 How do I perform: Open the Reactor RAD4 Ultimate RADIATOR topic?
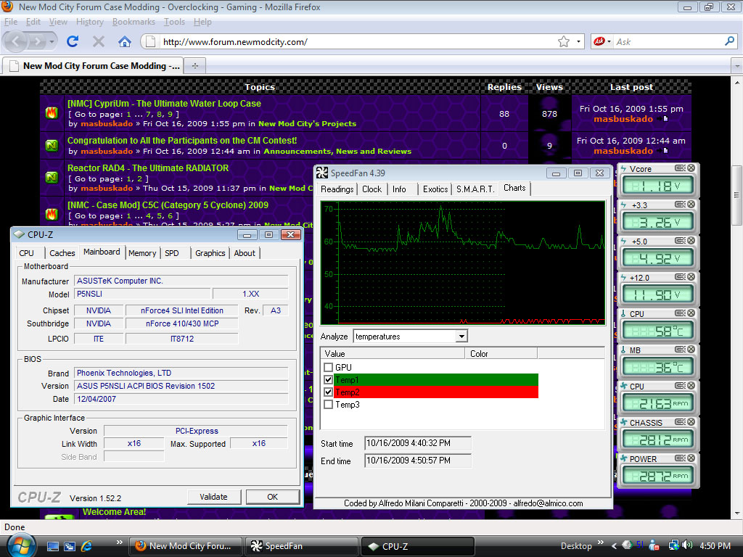pyautogui.click(x=148, y=168)
